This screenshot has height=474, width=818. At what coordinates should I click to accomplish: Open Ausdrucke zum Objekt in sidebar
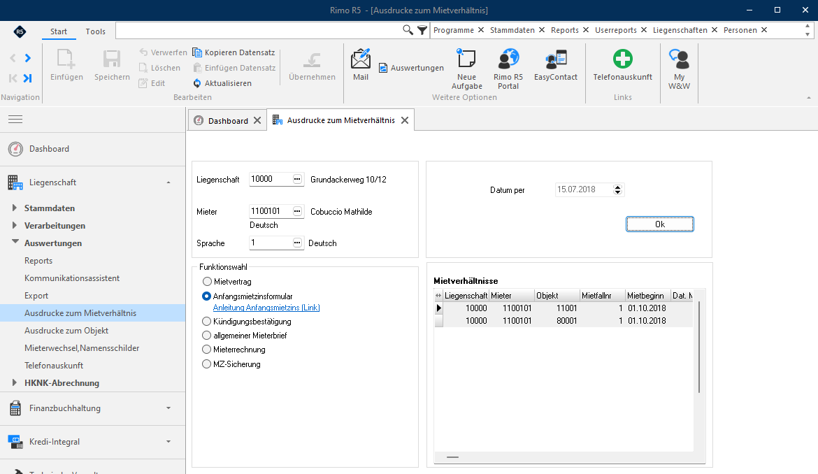tap(66, 331)
